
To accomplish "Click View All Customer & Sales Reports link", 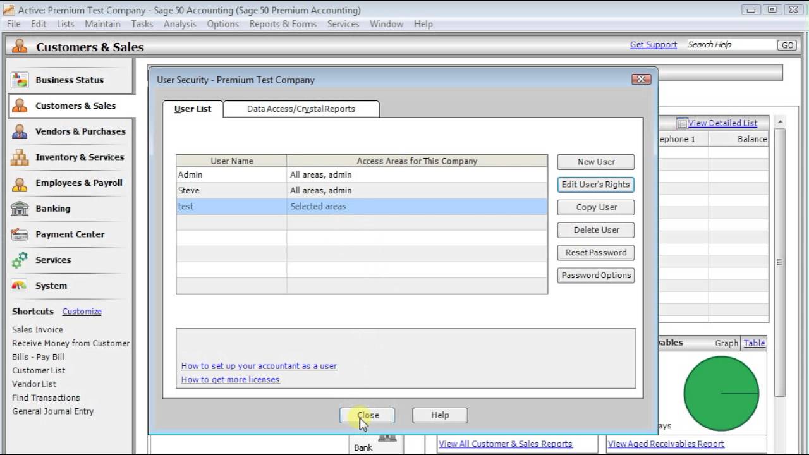I will pyautogui.click(x=506, y=444).
